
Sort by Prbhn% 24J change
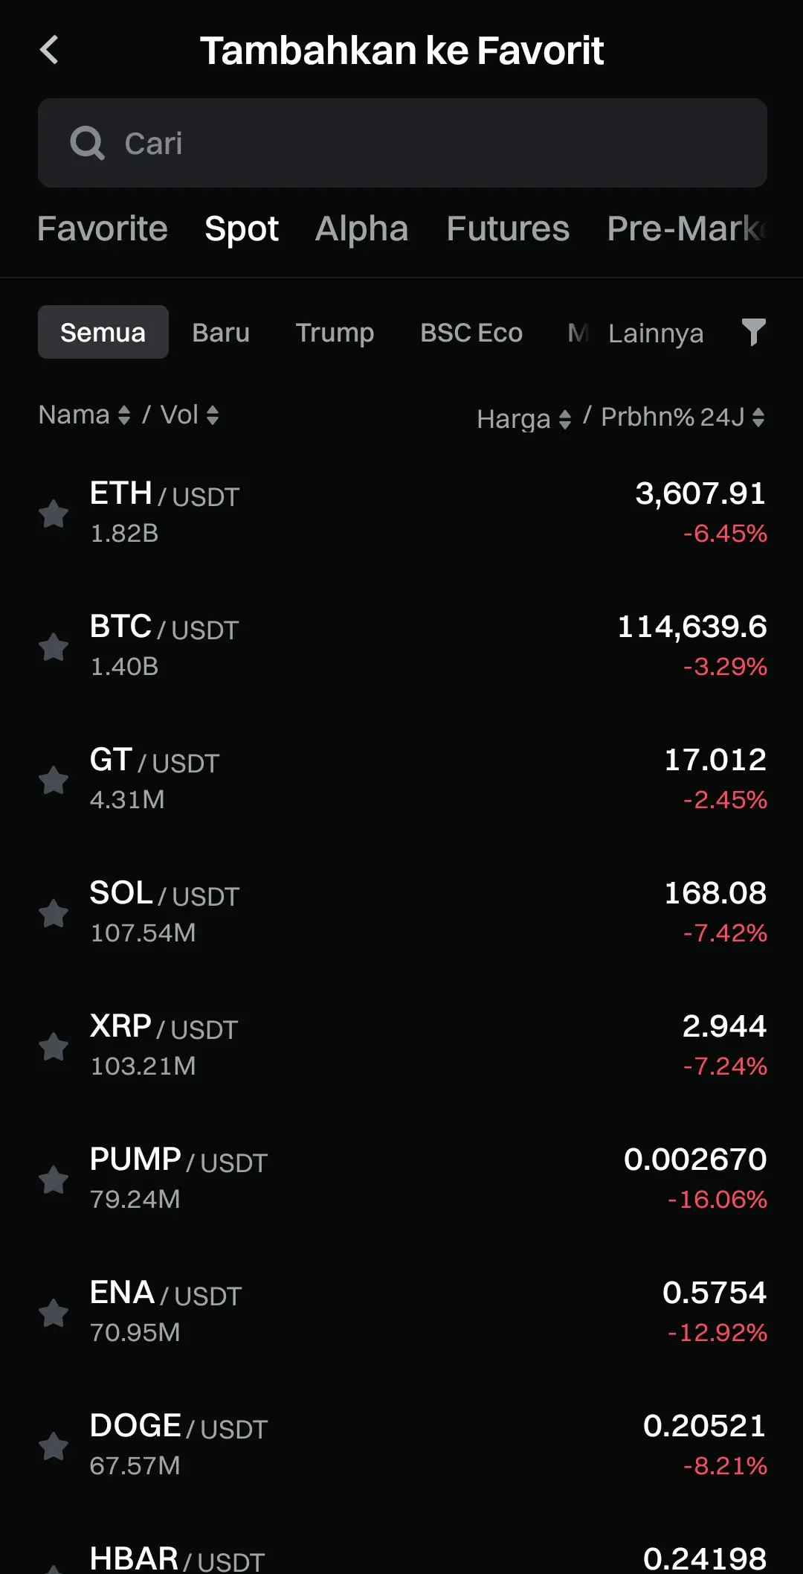pyautogui.click(x=683, y=417)
